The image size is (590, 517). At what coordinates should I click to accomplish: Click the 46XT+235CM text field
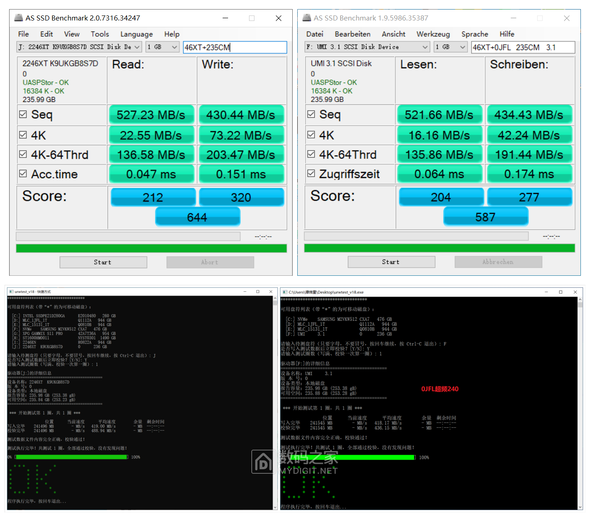click(x=235, y=47)
